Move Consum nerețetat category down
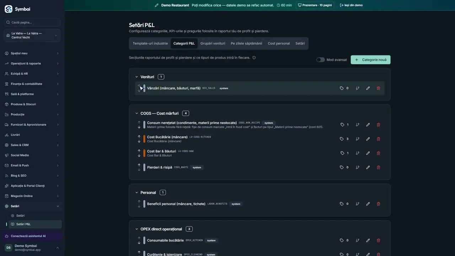This screenshot has height=256, width=455. 139,127
